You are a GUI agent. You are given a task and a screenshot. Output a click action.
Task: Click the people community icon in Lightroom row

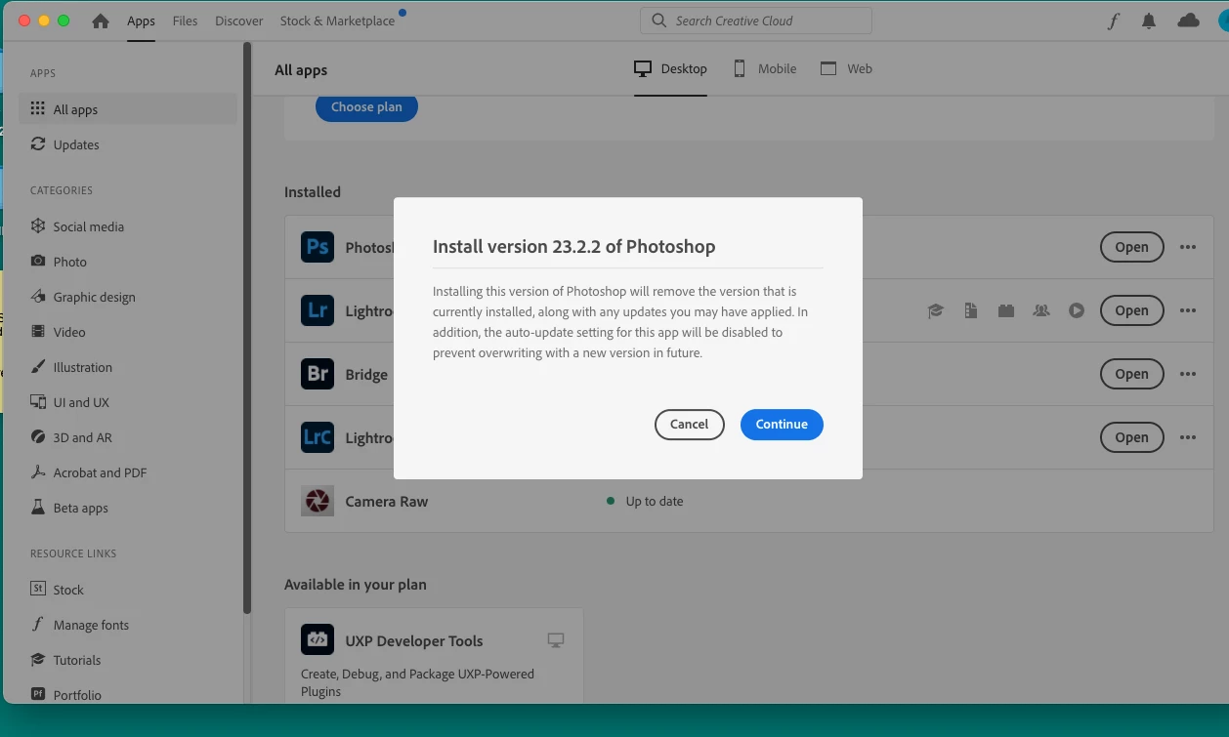pos(1041,310)
